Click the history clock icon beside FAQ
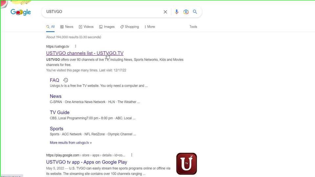Screen dimensions: 315x177 [x=66, y=80]
